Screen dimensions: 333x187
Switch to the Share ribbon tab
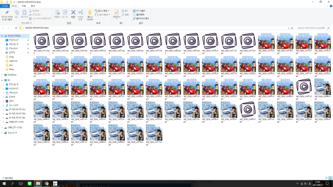[24, 6]
